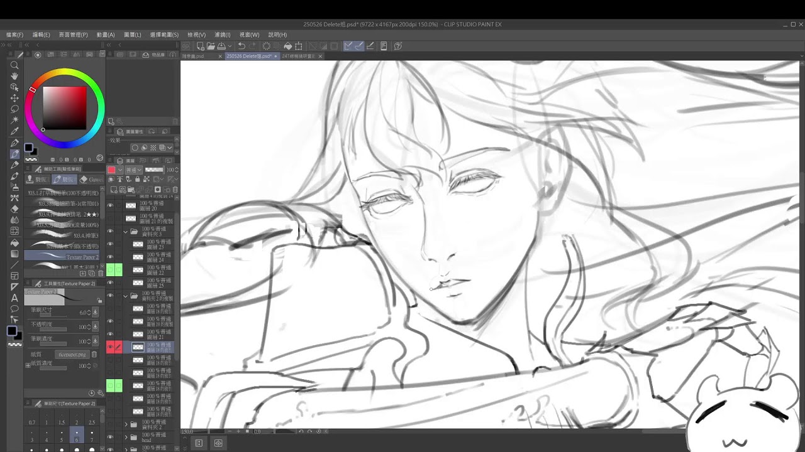This screenshot has height=452, width=805.
Task: Toggle snap to special ruler in command bar
Action: pos(359,46)
